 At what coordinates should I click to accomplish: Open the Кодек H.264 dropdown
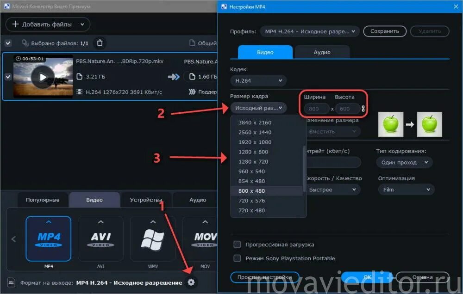pos(258,80)
